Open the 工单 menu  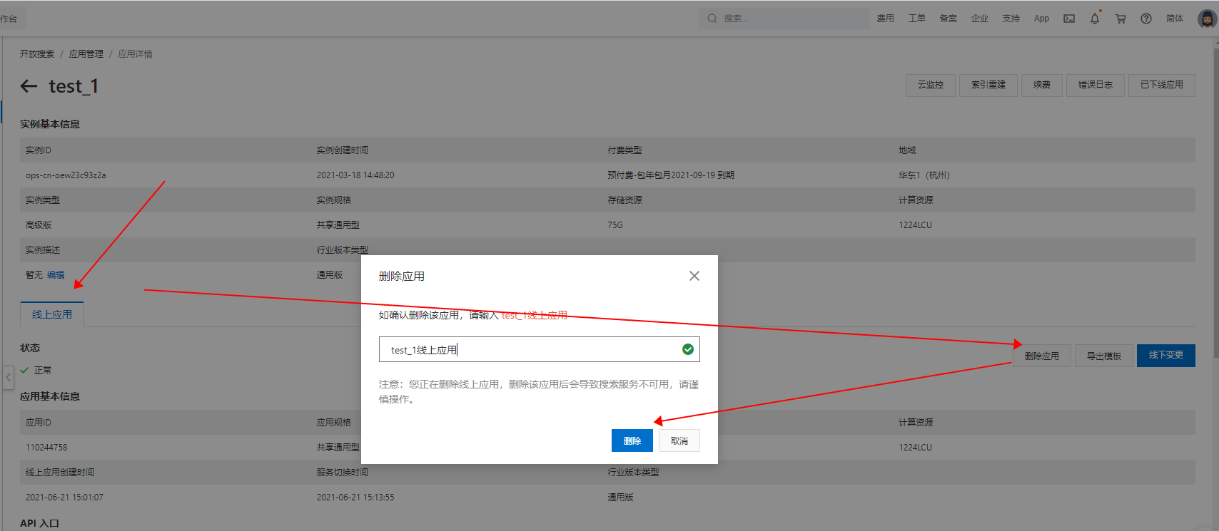pos(917,19)
